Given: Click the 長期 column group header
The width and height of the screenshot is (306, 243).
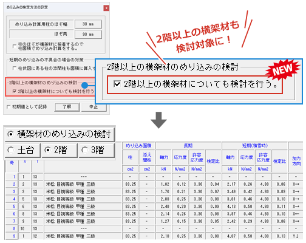Looking at the screenshot, I should pos(188,146).
